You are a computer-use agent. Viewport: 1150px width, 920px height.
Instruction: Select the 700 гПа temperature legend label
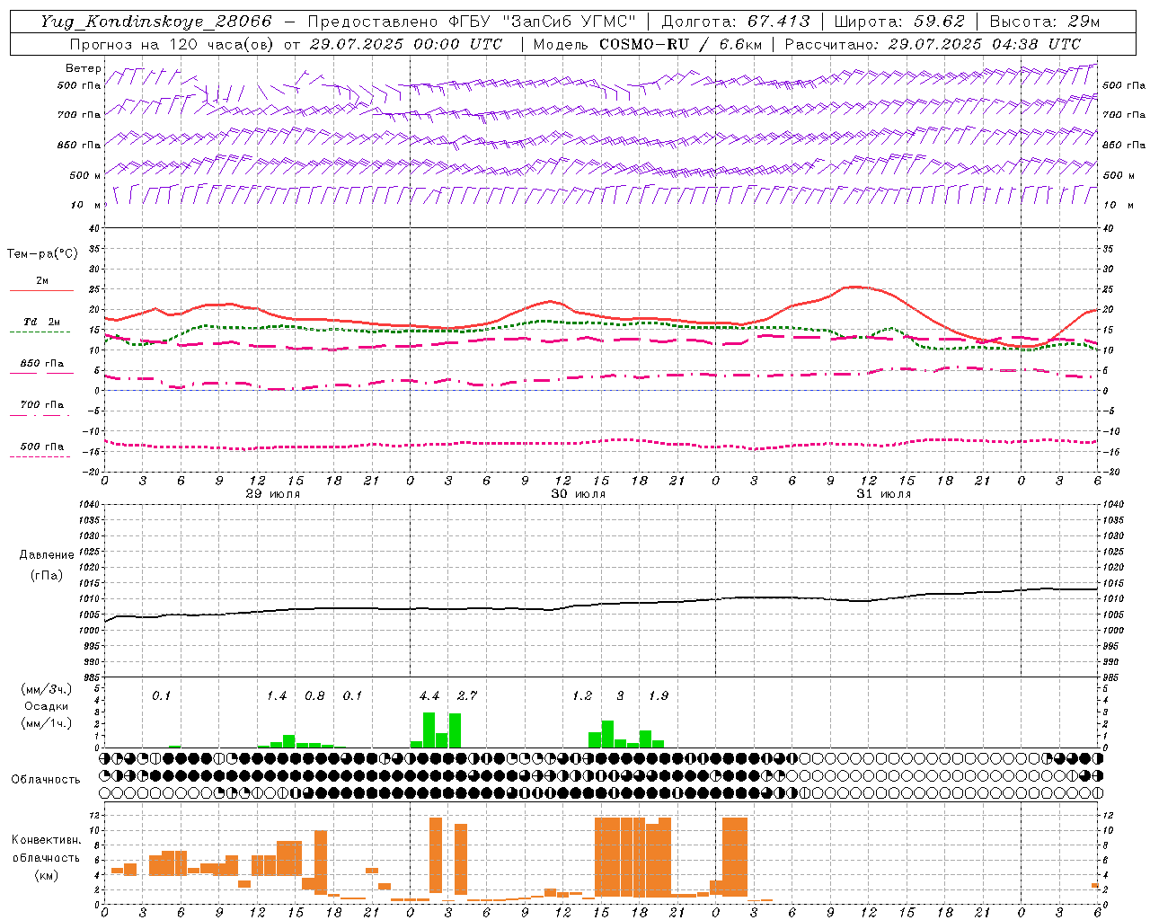pyautogui.click(x=42, y=404)
